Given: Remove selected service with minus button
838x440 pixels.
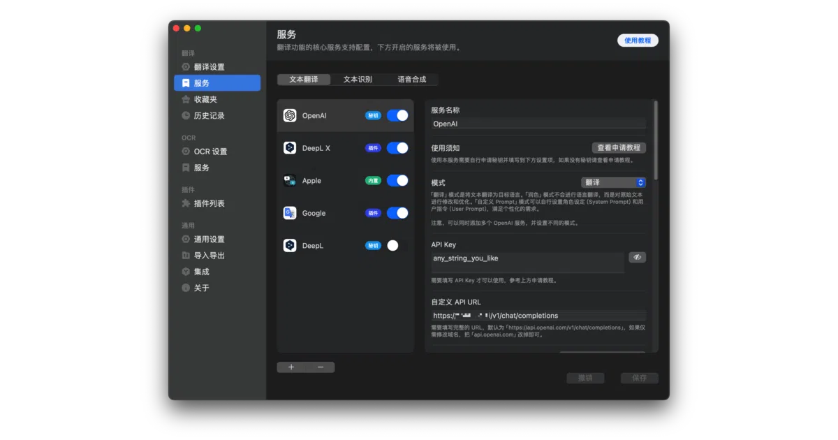Looking at the screenshot, I should point(321,367).
